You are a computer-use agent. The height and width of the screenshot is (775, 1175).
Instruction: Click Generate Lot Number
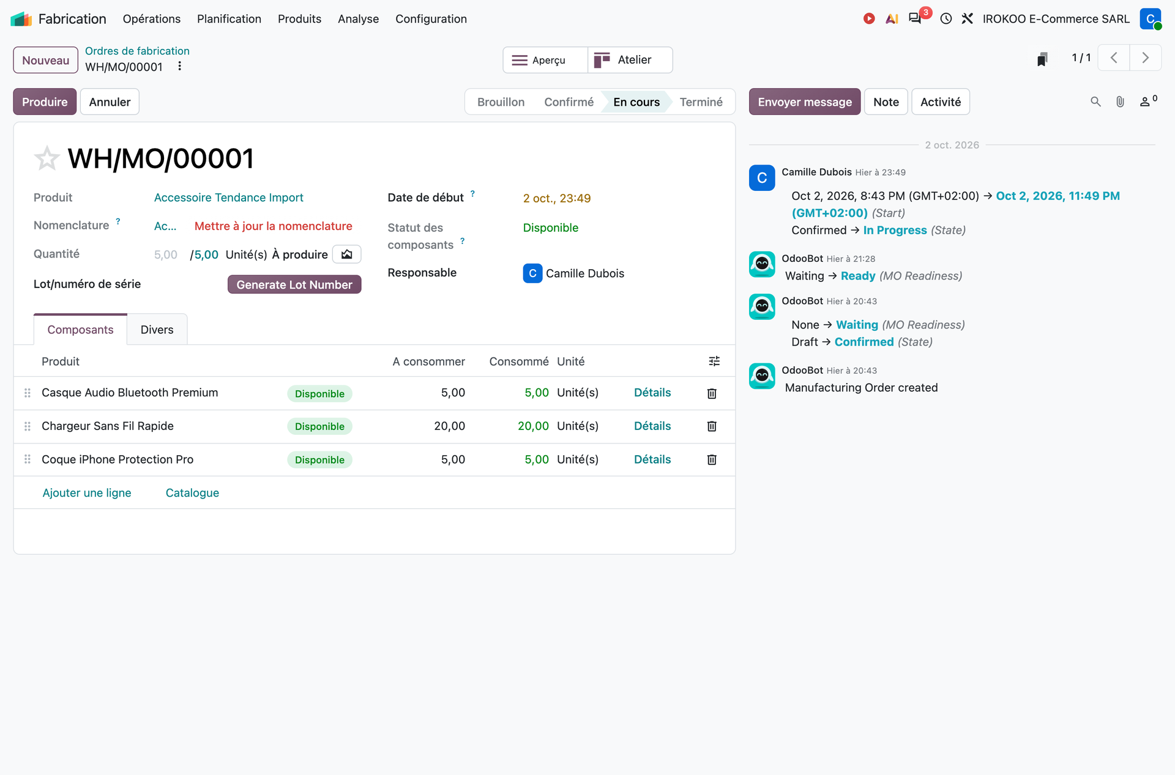click(x=294, y=284)
